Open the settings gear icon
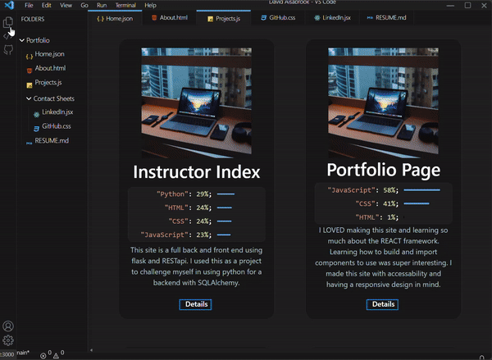The height and width of the screenshot is (360, 492). [x=8, y=340]
